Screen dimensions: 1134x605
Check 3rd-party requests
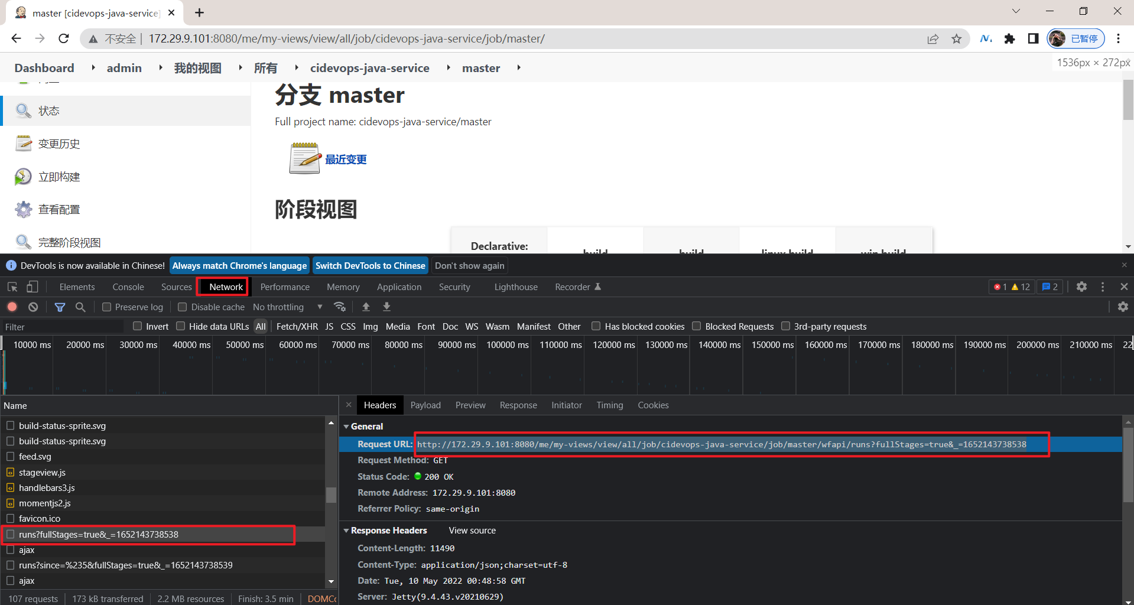pyautogui.click(x=786, y=326)
